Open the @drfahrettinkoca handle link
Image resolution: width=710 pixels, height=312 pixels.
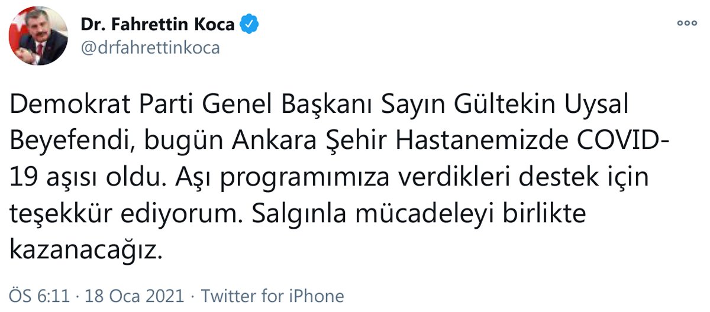pyautogui.click(x=150, y=47)
